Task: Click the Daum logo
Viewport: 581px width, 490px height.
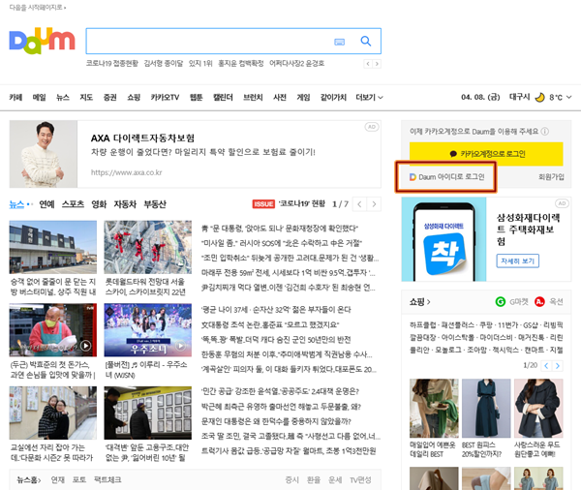Action: (42, 41)
